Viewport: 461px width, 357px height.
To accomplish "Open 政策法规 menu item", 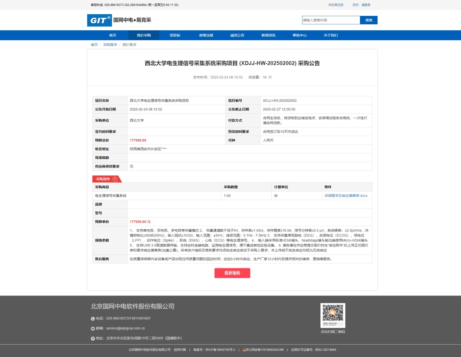I will (206, 35).
